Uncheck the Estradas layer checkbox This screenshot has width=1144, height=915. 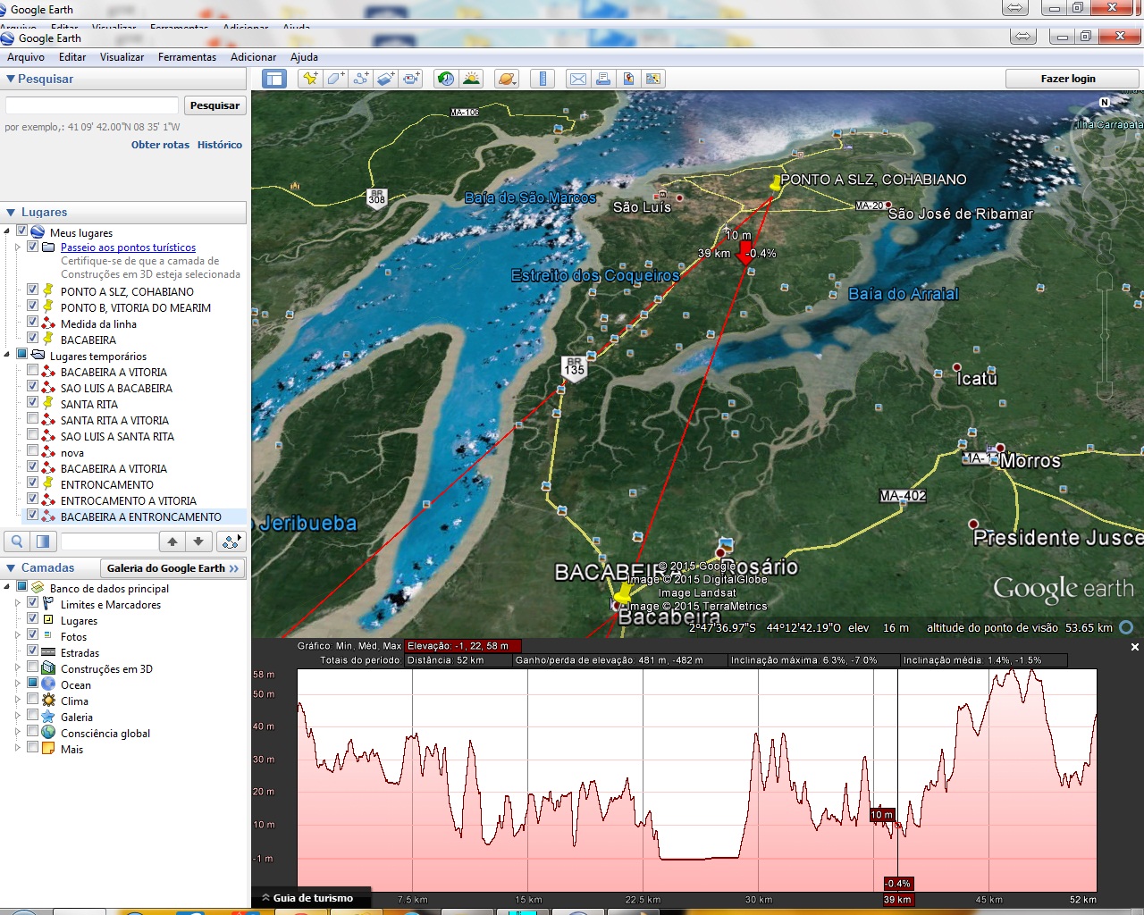(x=33, y=652)
